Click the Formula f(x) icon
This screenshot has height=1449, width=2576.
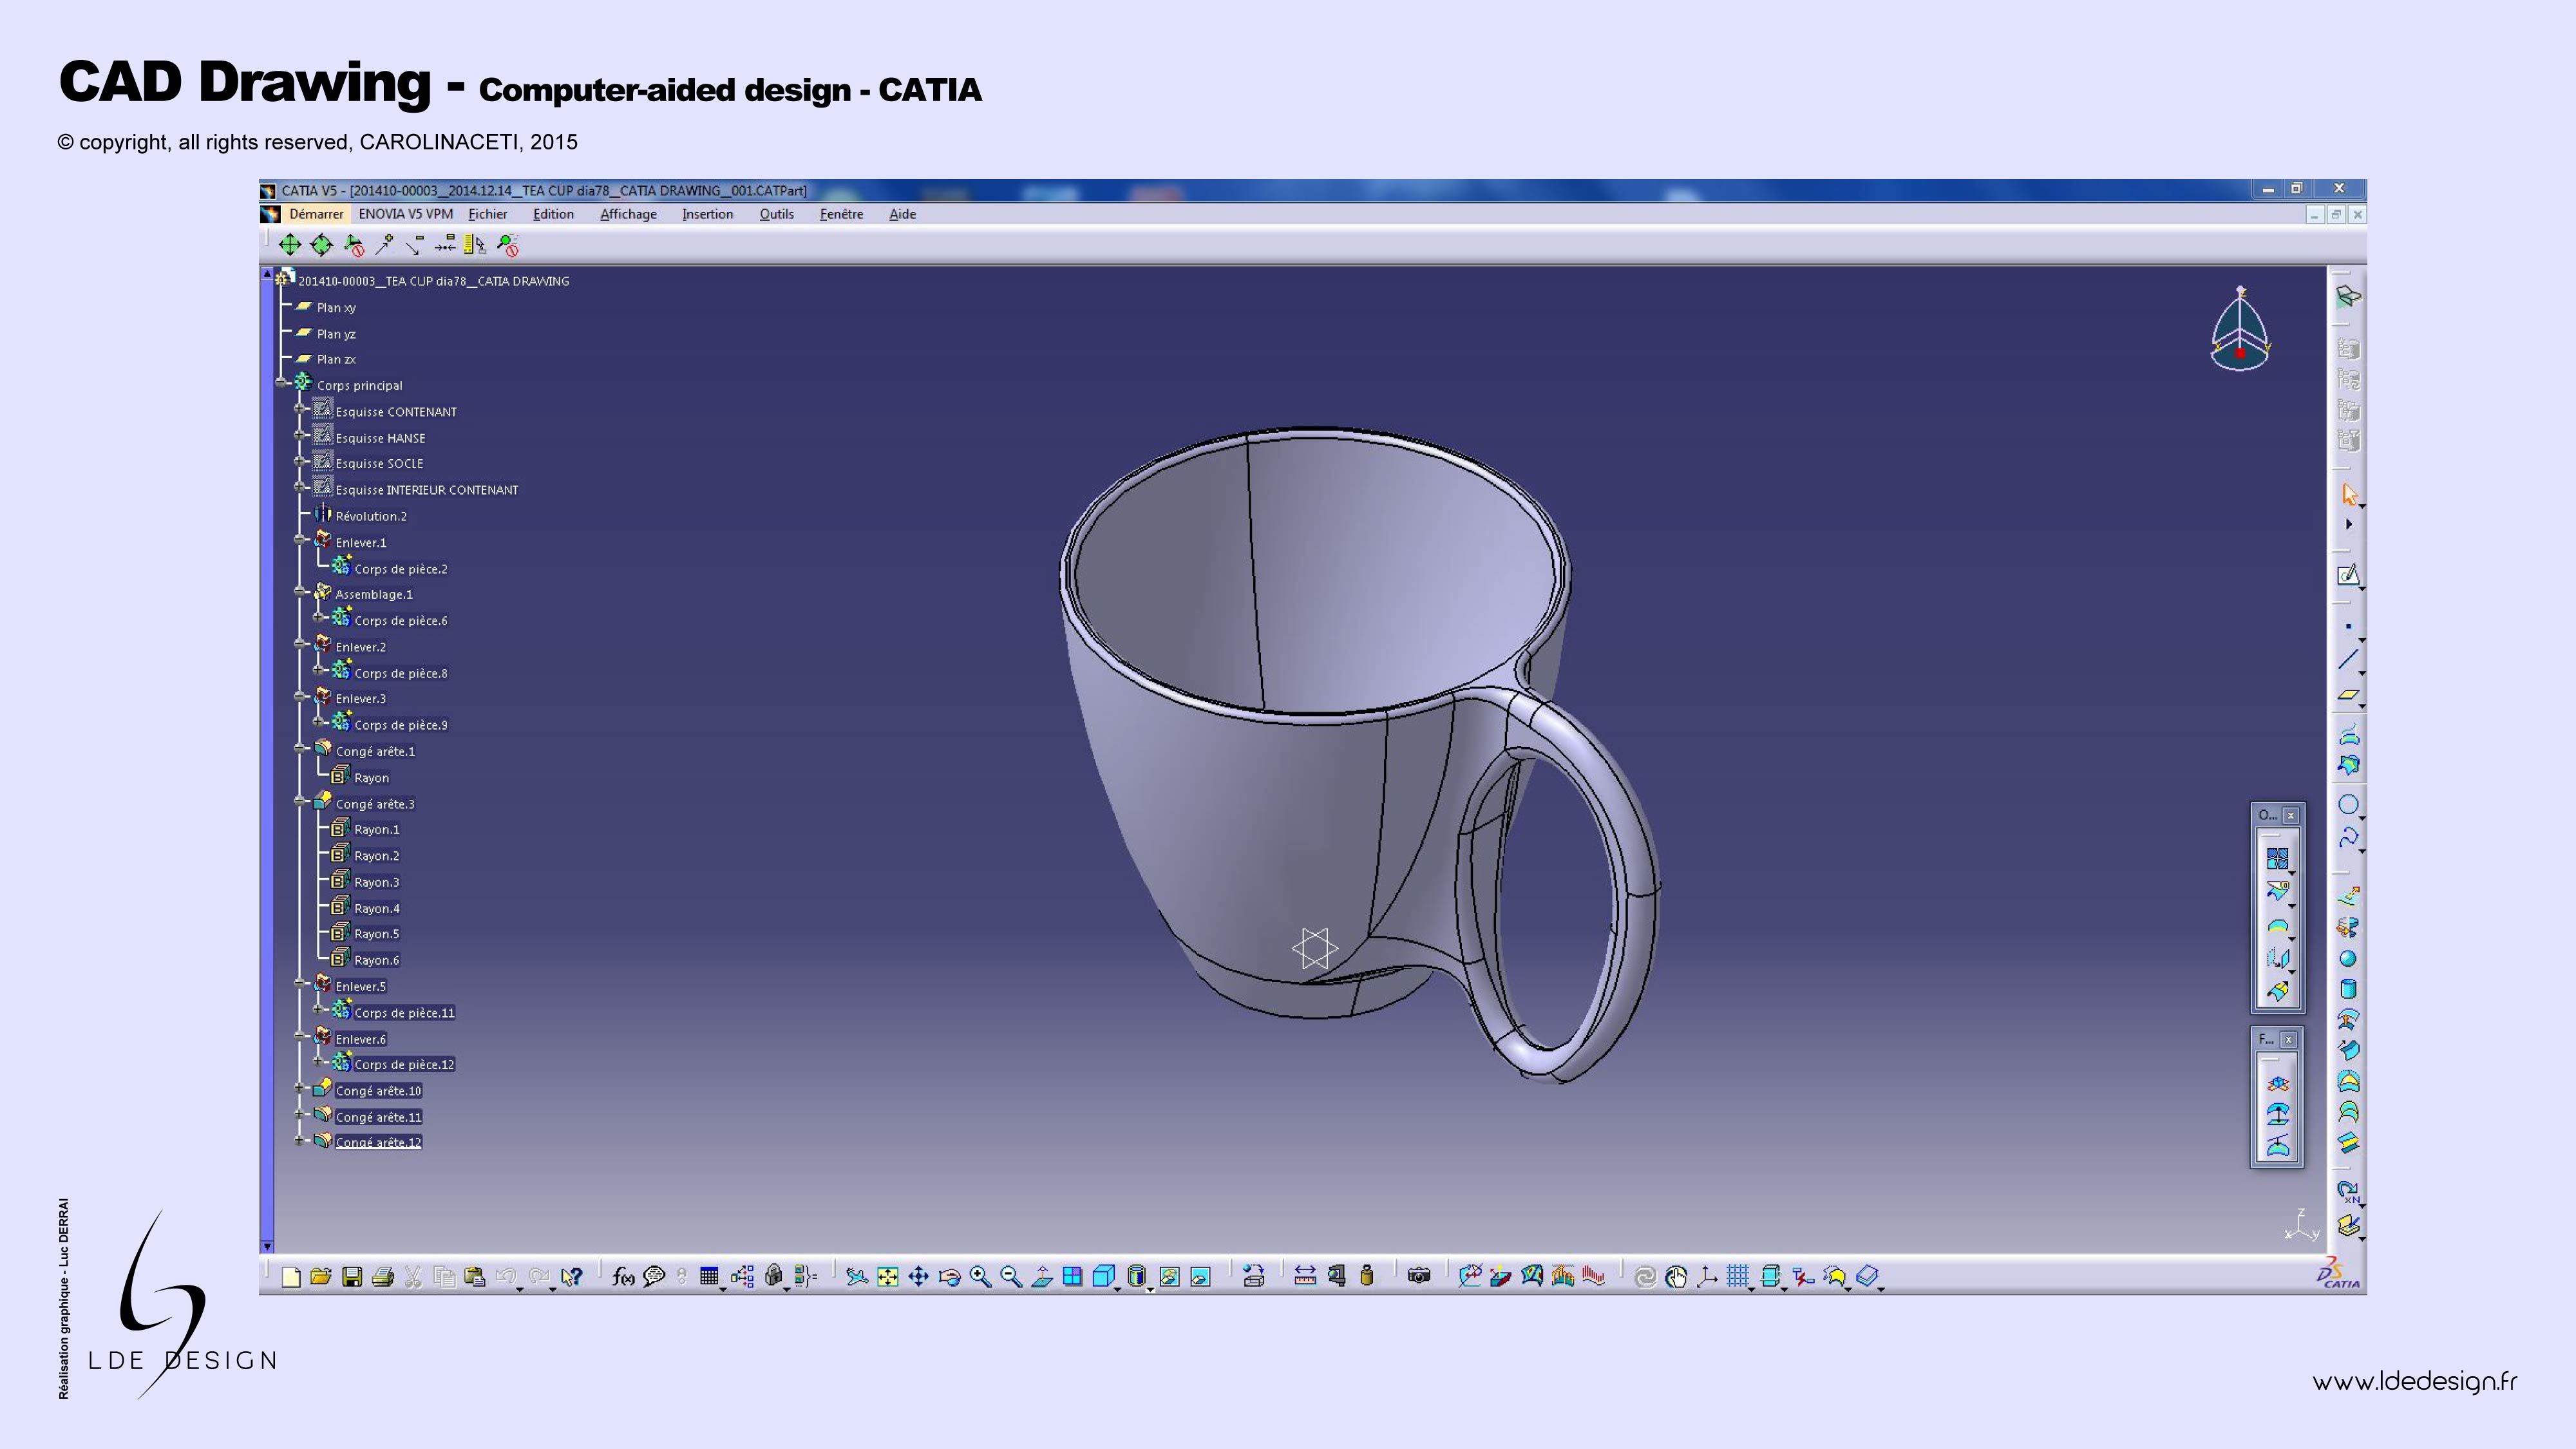pos(623,1277)
